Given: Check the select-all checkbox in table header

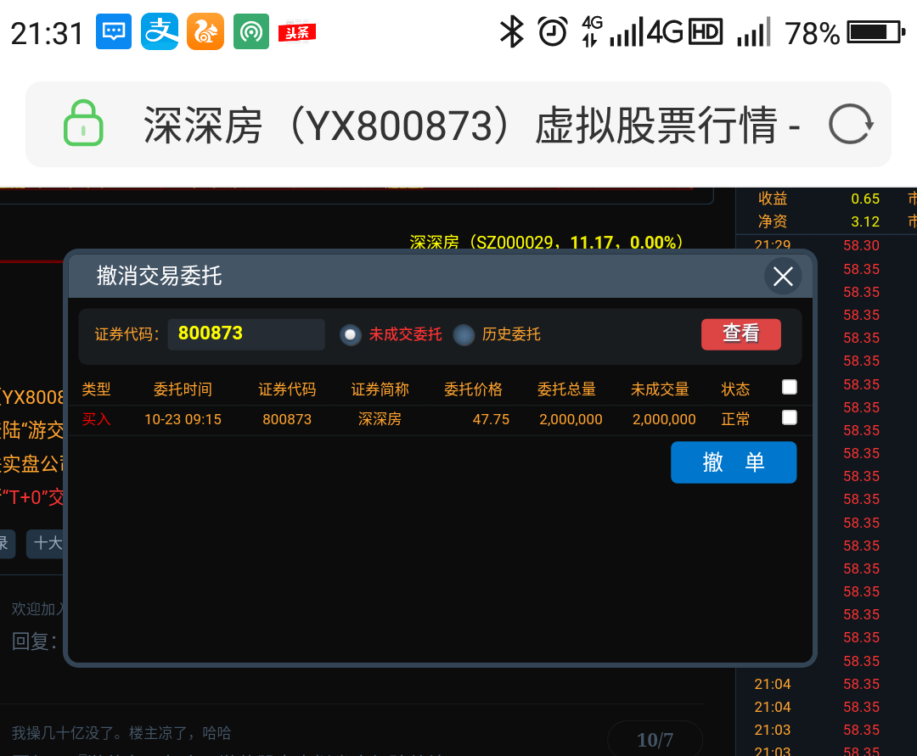Looking at the screenshot, I should click(x=790, y=387).
